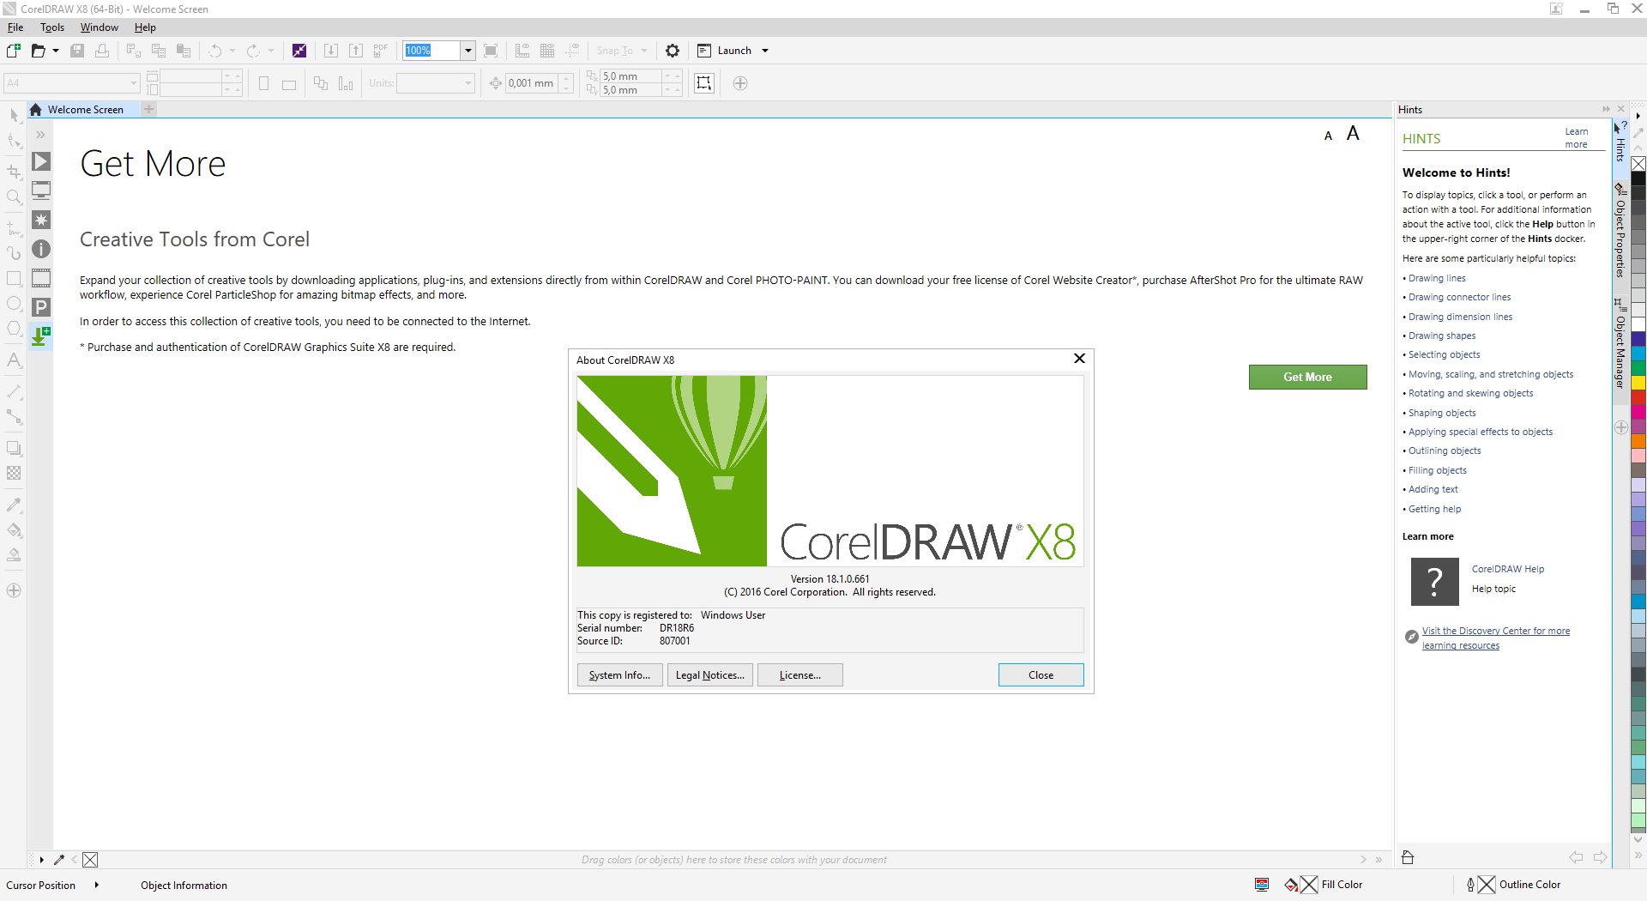Viewport: 1647px width, 901px height.
Task: Toggle the Current Page layout button
Action: click(346, 83)
